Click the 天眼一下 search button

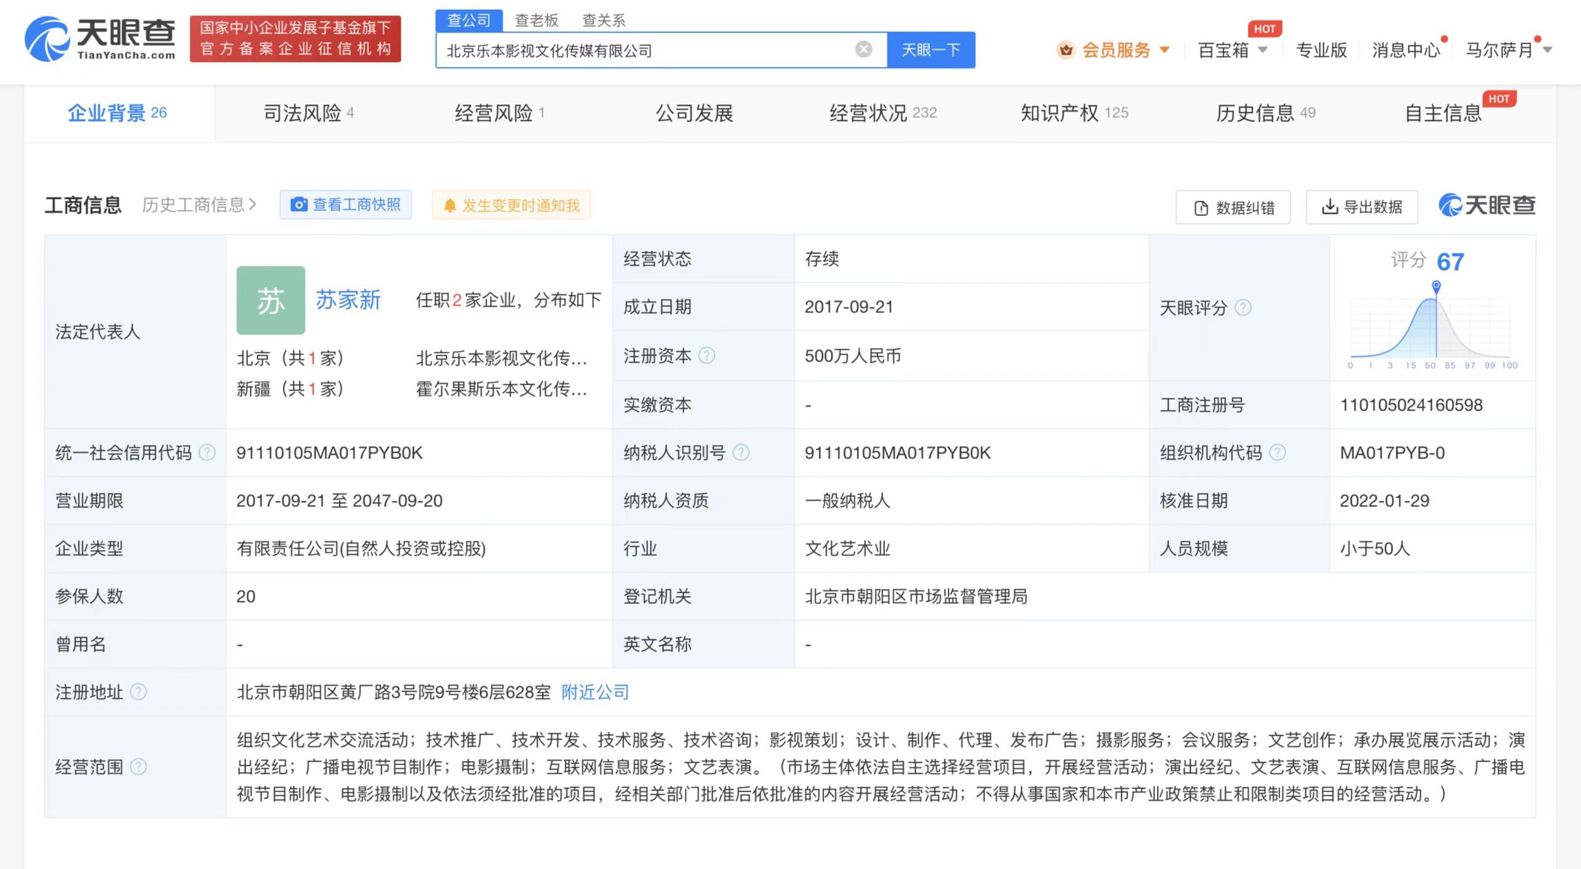click(x=930, y=50)
